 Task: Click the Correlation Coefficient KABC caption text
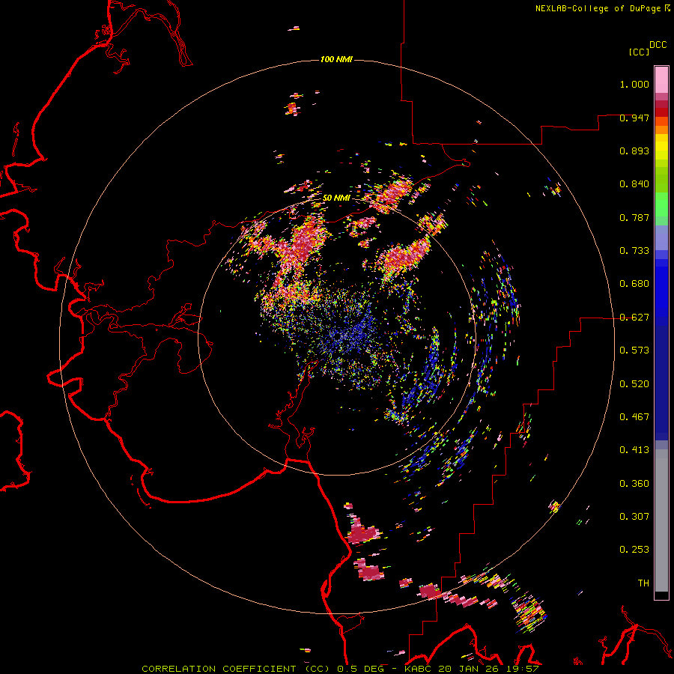(340, 669)
